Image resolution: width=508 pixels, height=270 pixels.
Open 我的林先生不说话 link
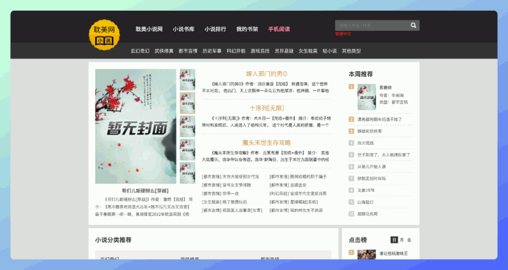(306, 210)
